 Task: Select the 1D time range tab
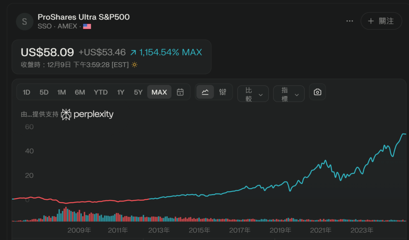[26, 92]
